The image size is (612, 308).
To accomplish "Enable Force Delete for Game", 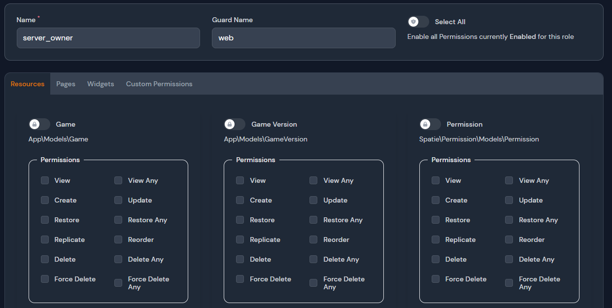I will 44,279.
